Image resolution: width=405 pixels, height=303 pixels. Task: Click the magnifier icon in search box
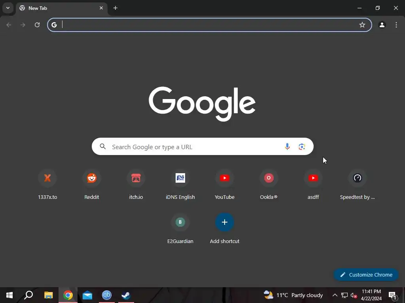point(103,147)
